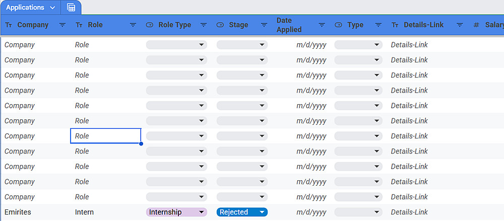The image size is (504, 221).
Task: Expand the Applications table name dropdown
Action: [x=52, y=8]
